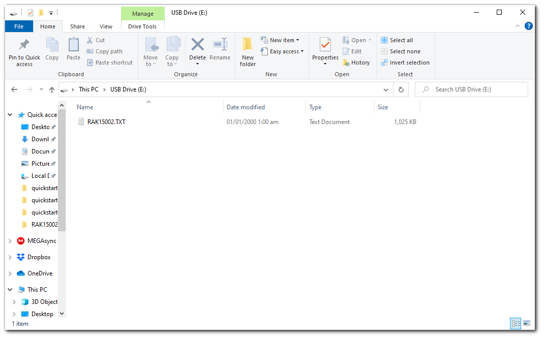Open recent locations dropdown arrow
544x339 pixels.
[x=41, y=89]
